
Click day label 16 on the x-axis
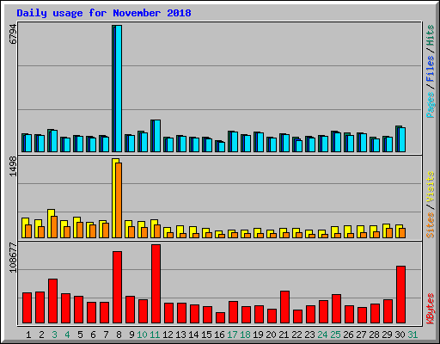pyautogui.click(x=219, y=335)
